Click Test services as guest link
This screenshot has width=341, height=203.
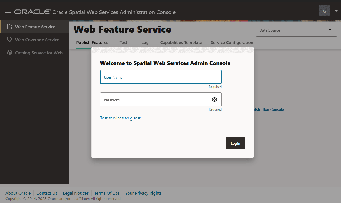(120, 118)
